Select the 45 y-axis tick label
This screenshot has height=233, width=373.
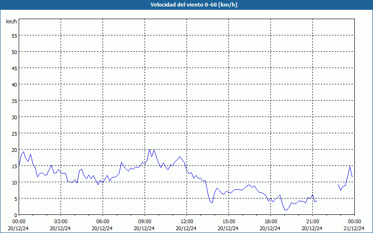[x=14, y=68]
